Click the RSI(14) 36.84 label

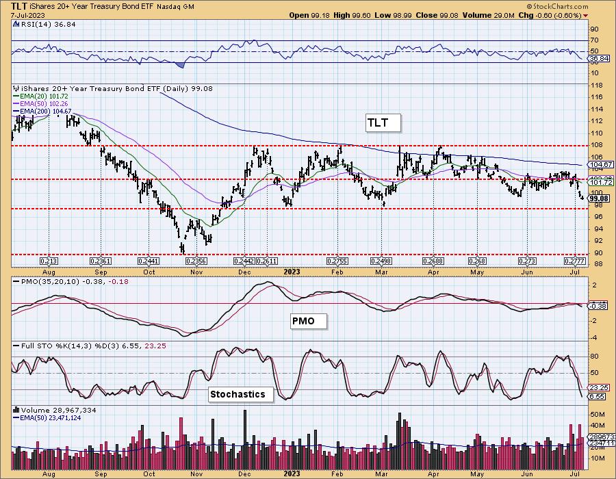pyautogui.click(x=47, y=25)
